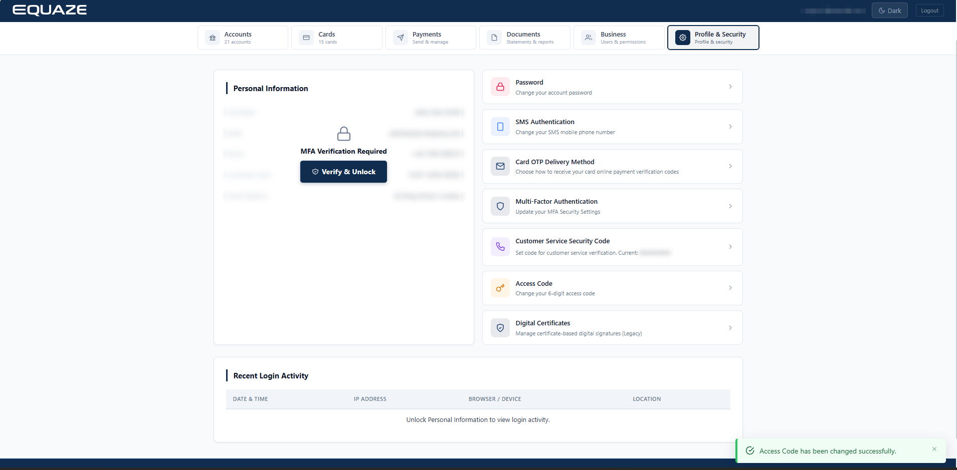Screen dimensions: 957x470
Task: Switch to the Payments tab
Action: pos(431,38)
